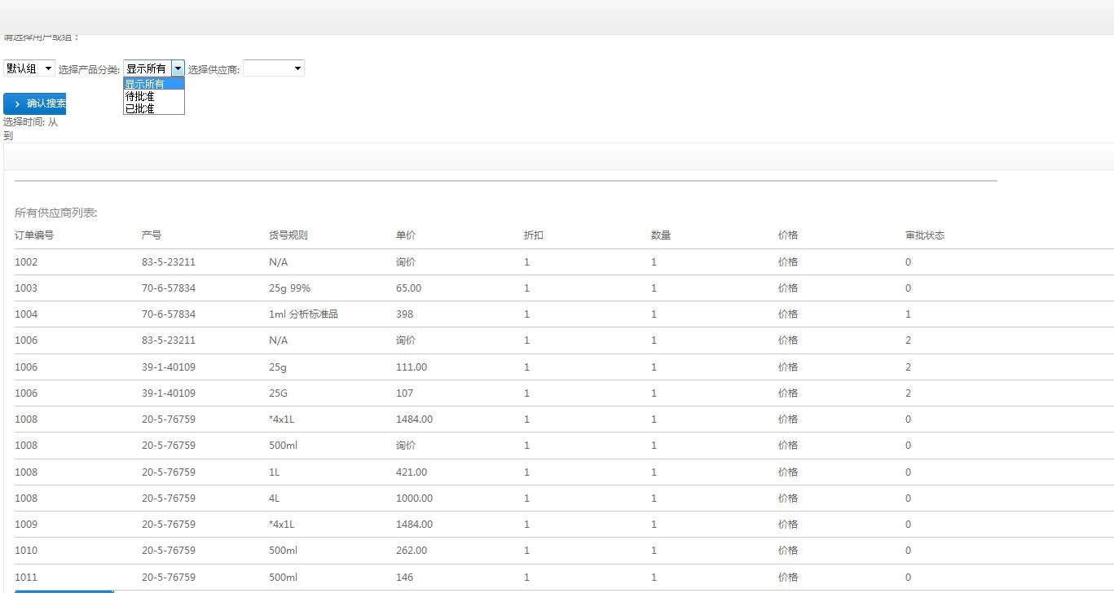The height and width of the screenshot is (593, 1114).
Task: Click product number 83-5-23211 in order 1002
Action: tap(169, 262)
